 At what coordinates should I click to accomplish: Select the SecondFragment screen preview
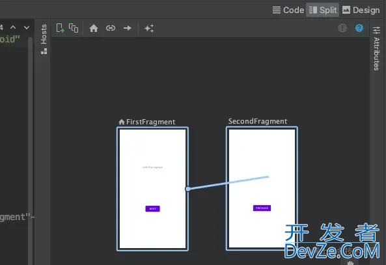(262, 188)
